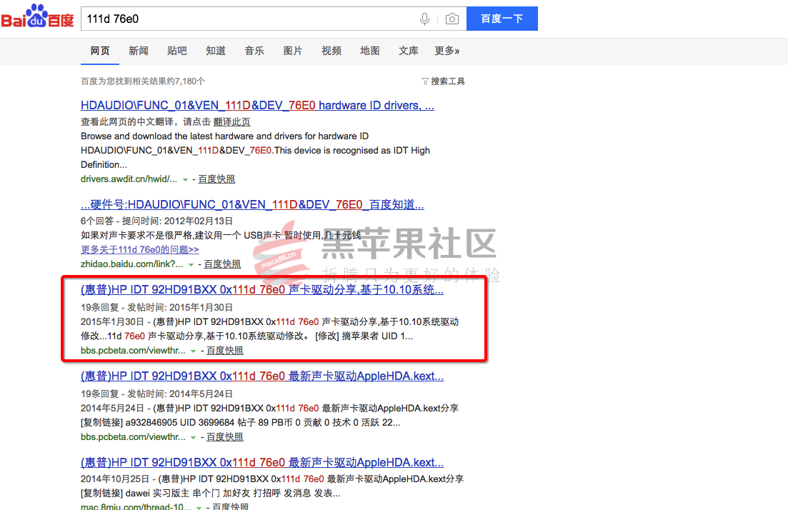This screenshot has height=510, width=788.
Task: Click 更多关于111d 76e0的问题>> link
Action: pyautogui.click(x=140, y=249)
